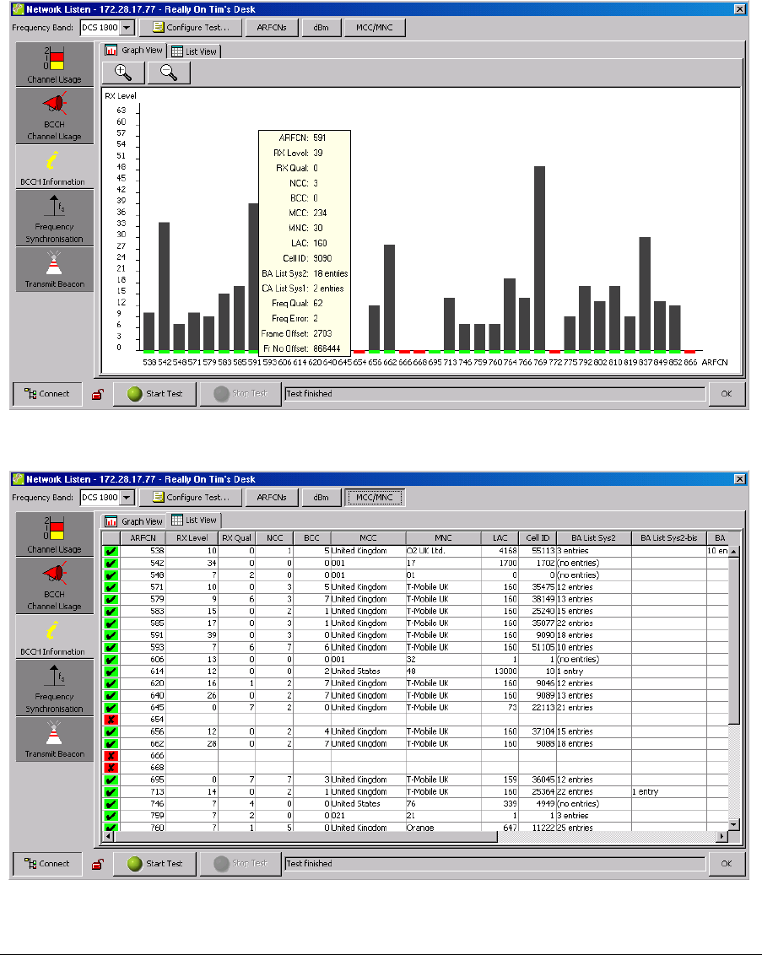Screen dimensions: 762x955
Task: Switch to List View tab in upper window
Action: 194,51
